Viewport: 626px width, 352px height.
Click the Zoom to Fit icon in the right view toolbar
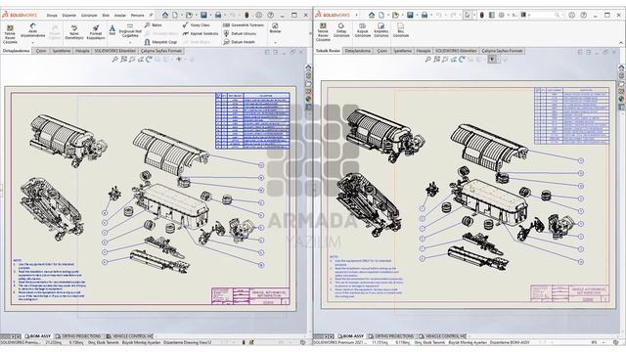[x=428, y=60]
